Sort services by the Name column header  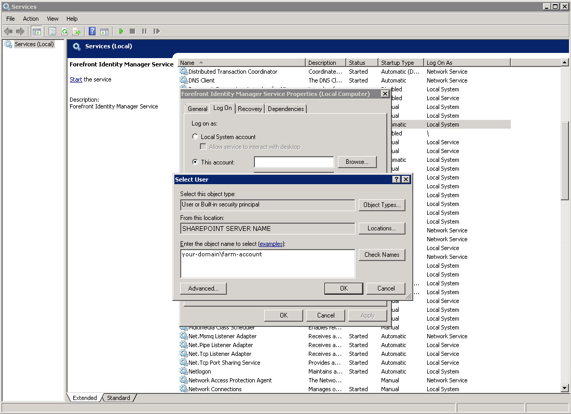tap(242, 63)
